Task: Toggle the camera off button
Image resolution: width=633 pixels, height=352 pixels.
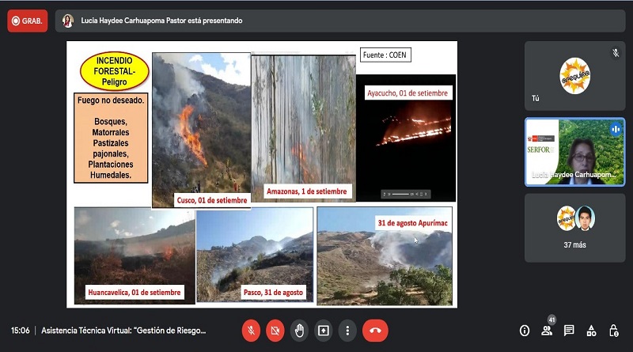Action: 275,331
